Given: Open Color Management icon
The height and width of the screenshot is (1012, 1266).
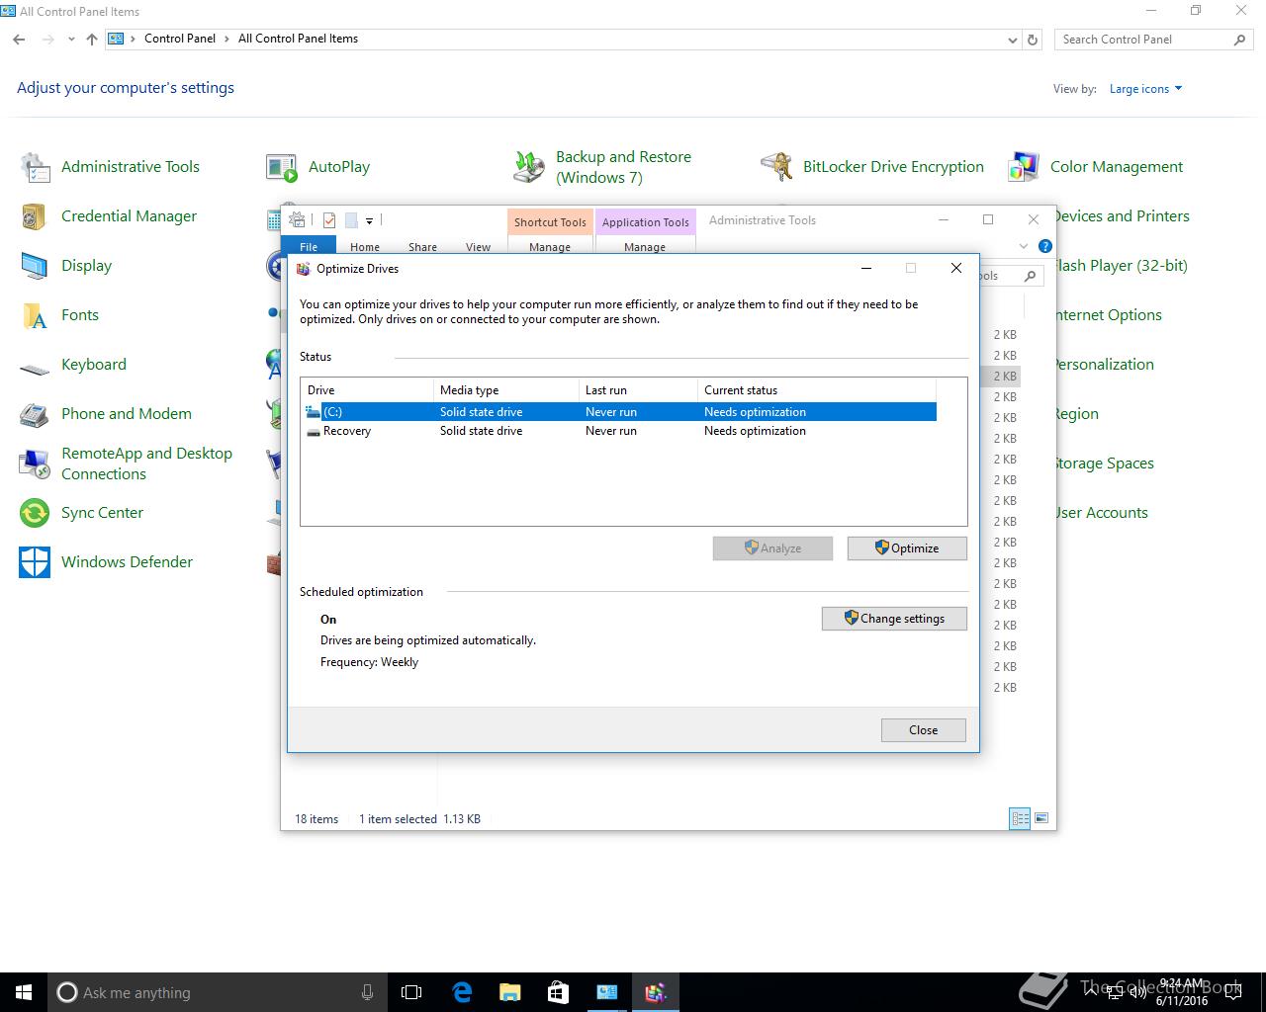Looking at the screenshot, I should [x=1024, y=167].
